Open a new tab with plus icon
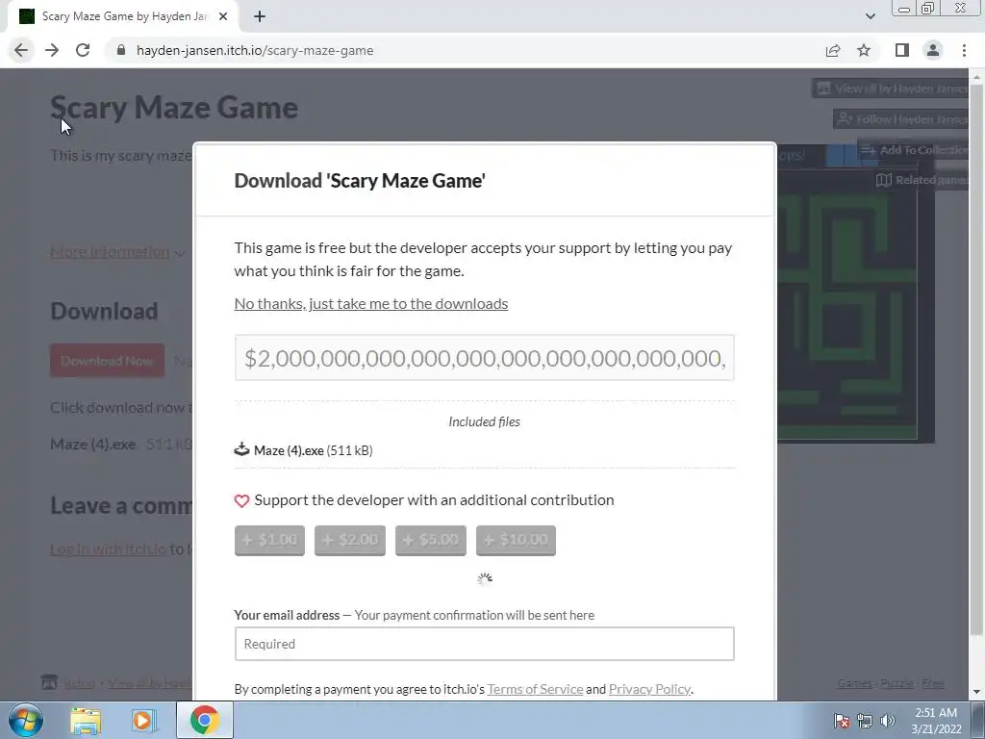Image resolution: width=985 pixels, height=739 pixels. point(260,16)
